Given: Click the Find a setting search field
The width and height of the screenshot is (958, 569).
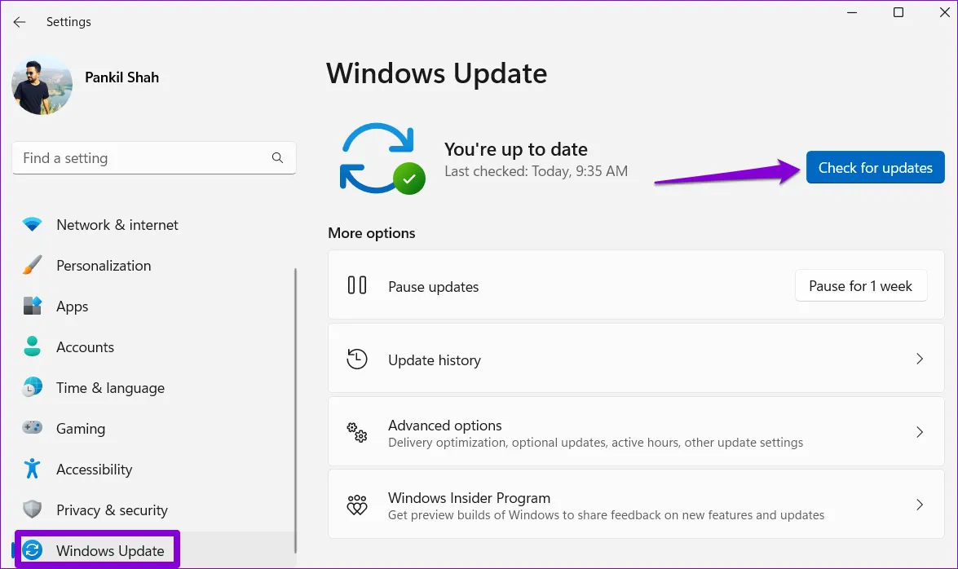Looking at the screenshot, I should [153, 157].
